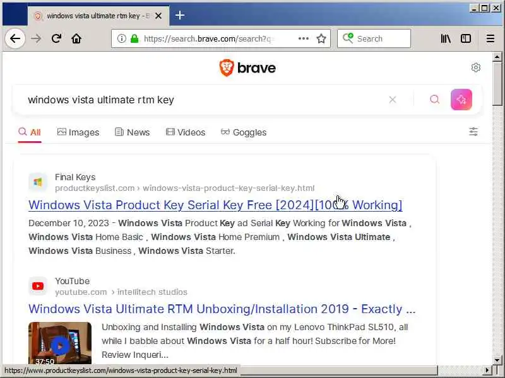Clear the search query with the X
The height and width of the screenshot is (378, 505).
click(392, 100)
